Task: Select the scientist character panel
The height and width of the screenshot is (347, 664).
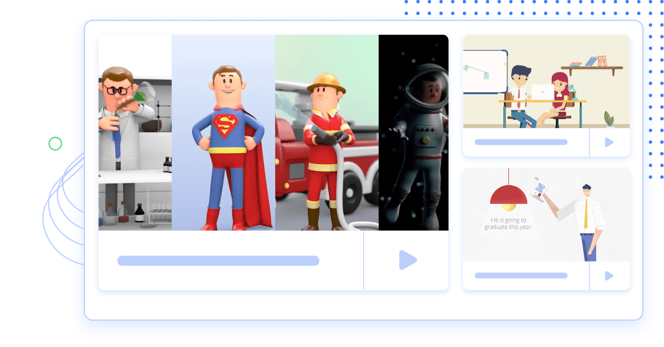Action: [x=135, y=132]
